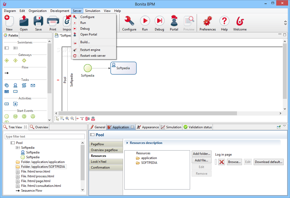Open the Simulation menu

click(x=93, y=11)
